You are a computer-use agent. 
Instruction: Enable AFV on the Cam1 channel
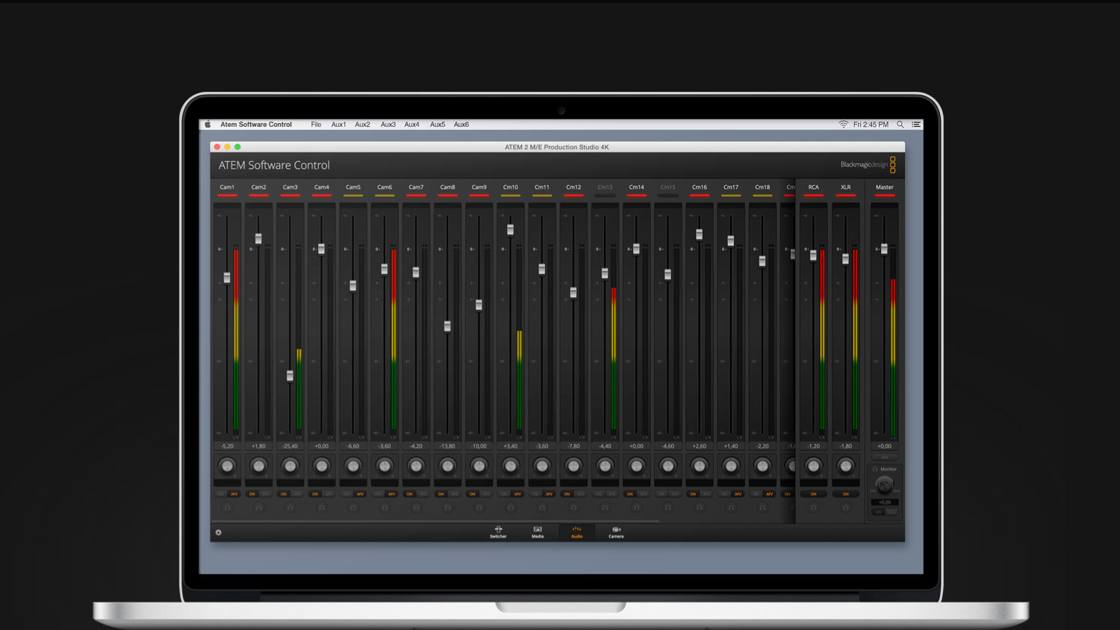coord(234,494)
